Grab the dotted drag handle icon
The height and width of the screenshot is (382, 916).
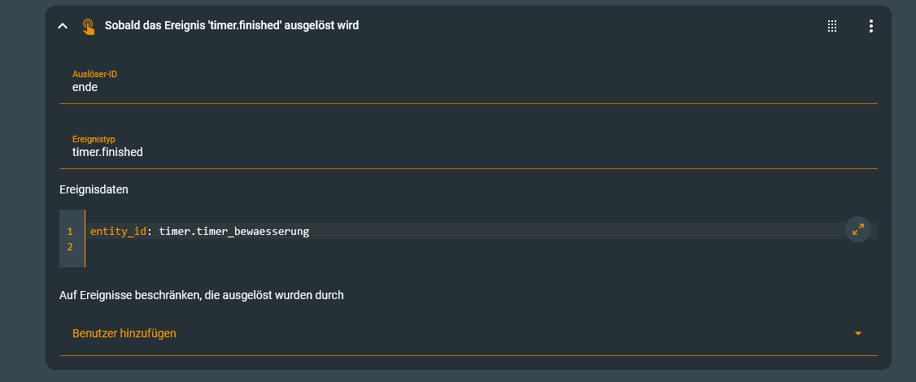point(832,26)
